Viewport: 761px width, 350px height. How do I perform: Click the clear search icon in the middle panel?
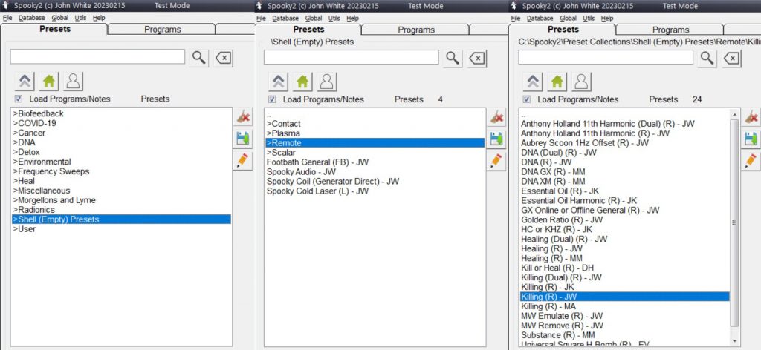click(478, 58)
